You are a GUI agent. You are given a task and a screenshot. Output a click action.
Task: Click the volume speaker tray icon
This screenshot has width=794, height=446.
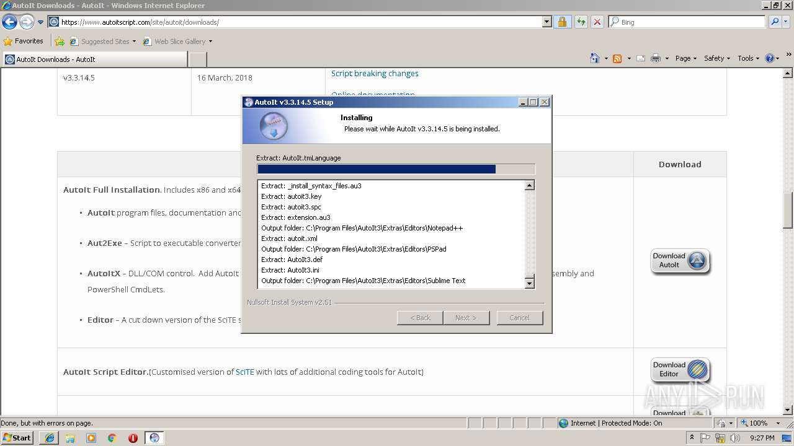tap(734, 438)
